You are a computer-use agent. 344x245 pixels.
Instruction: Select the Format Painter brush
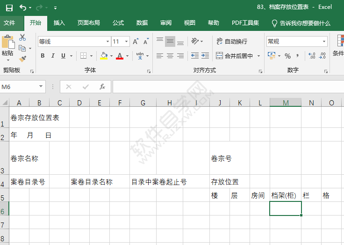pos(22,59)
